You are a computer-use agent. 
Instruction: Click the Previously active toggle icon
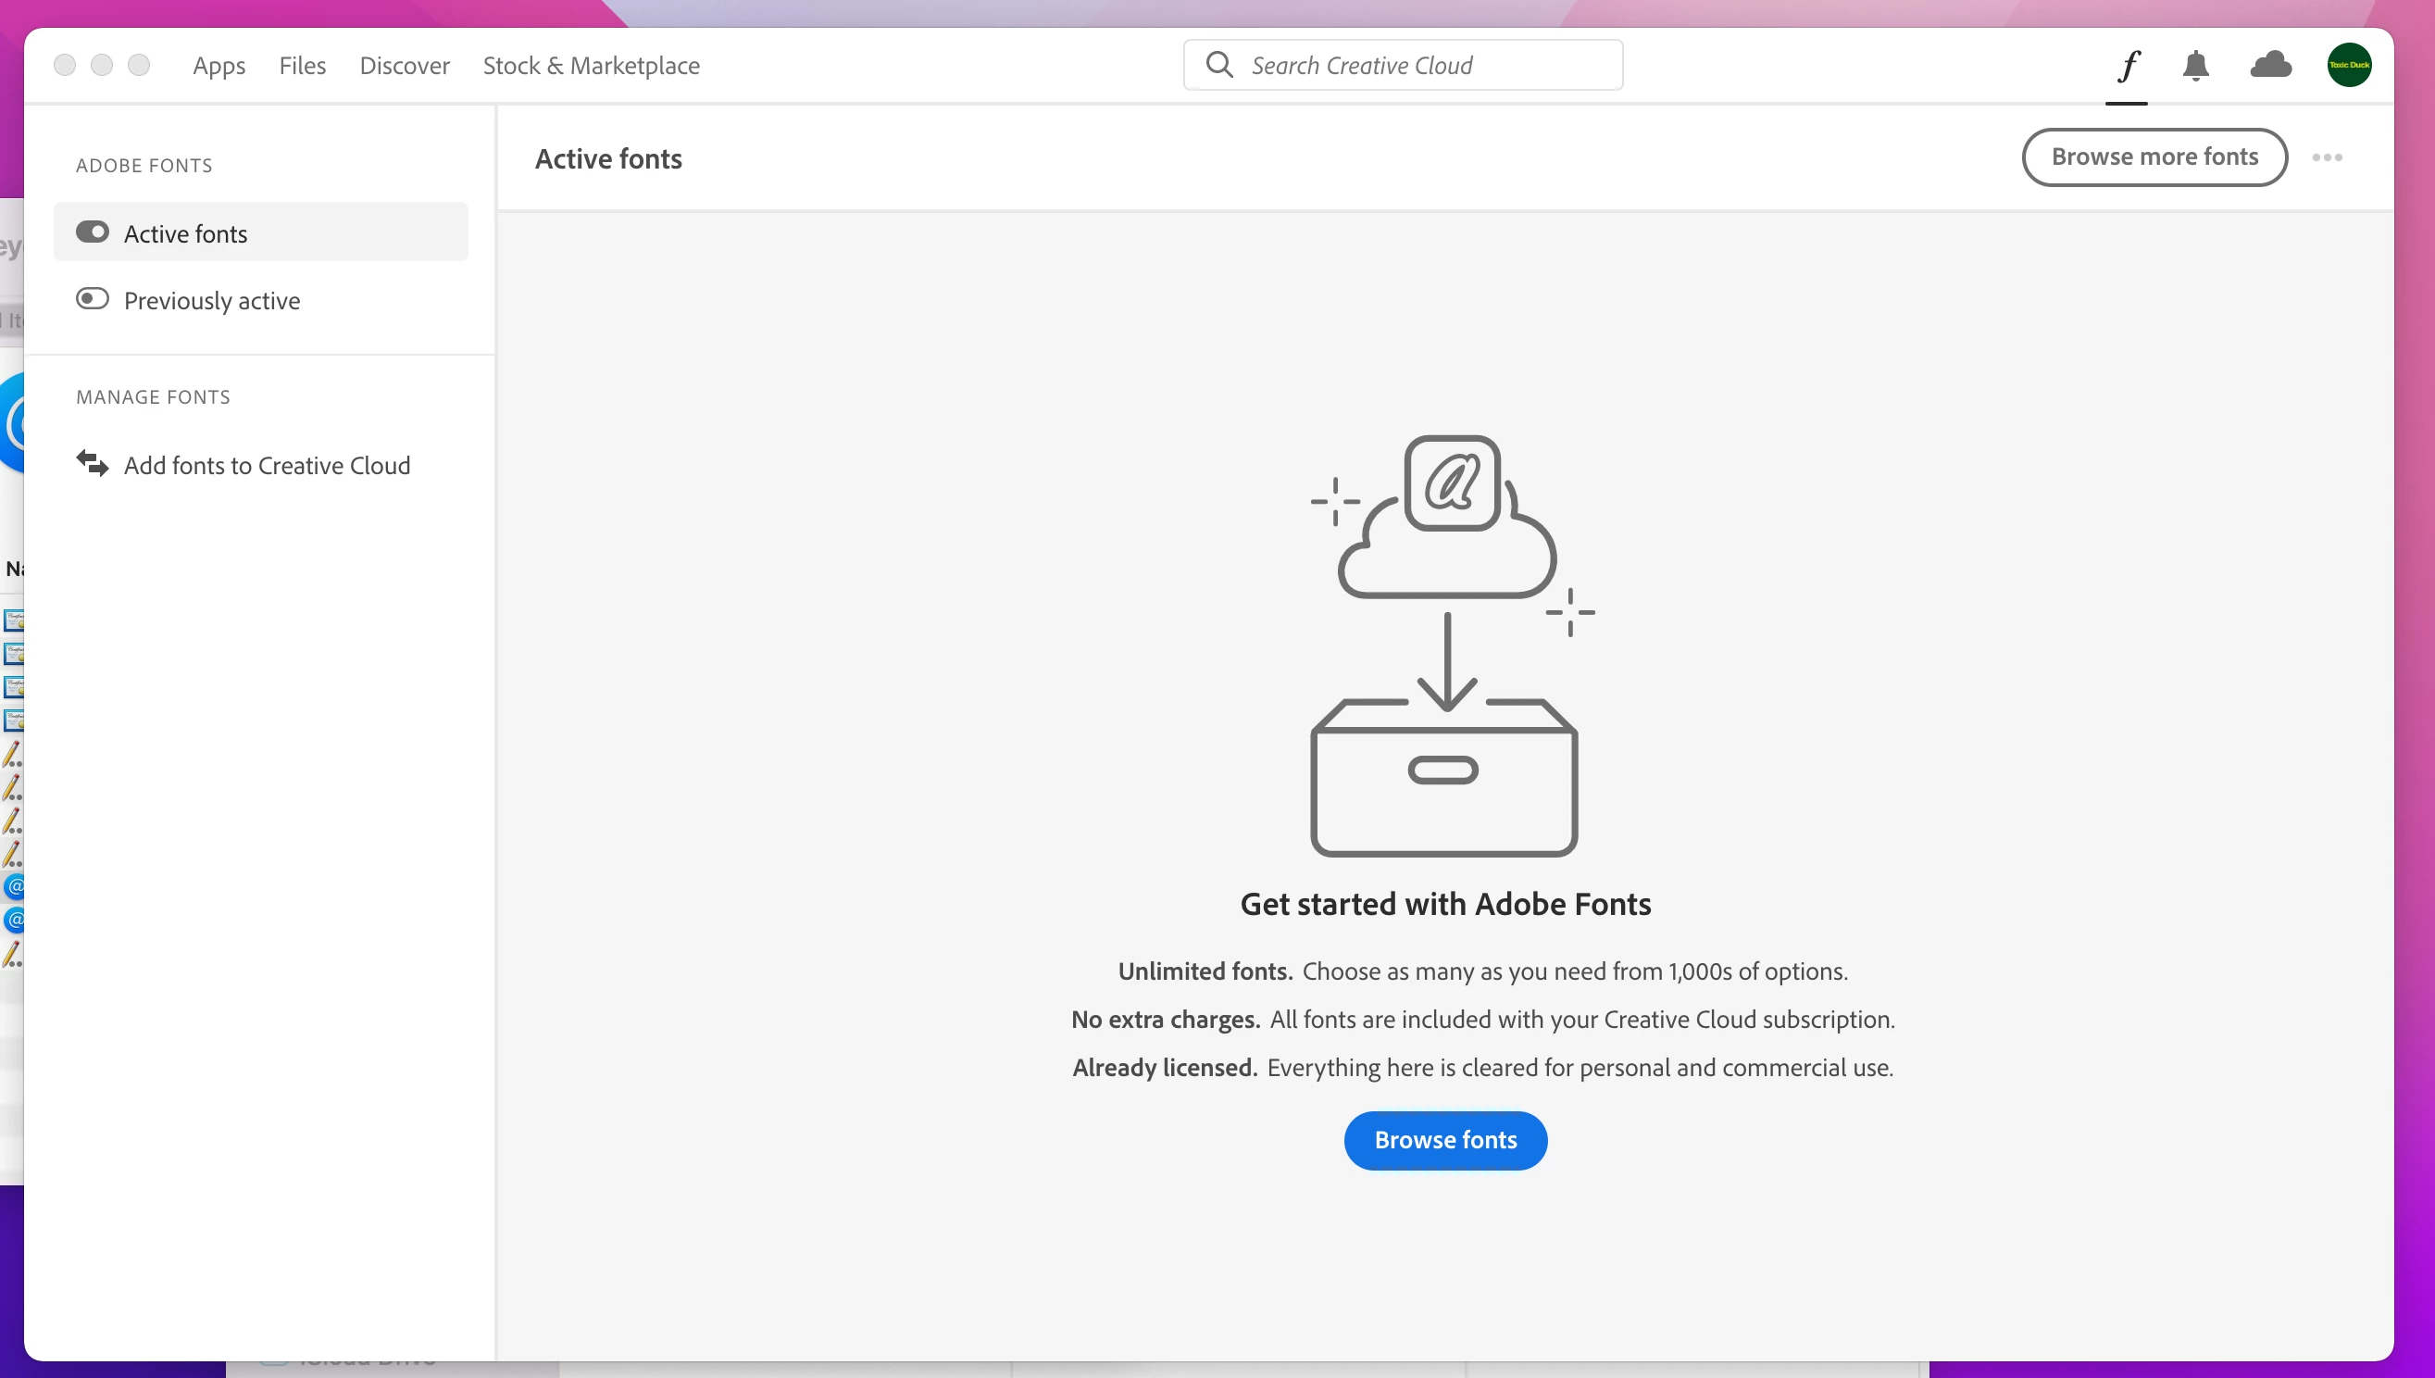coord(92,299)
